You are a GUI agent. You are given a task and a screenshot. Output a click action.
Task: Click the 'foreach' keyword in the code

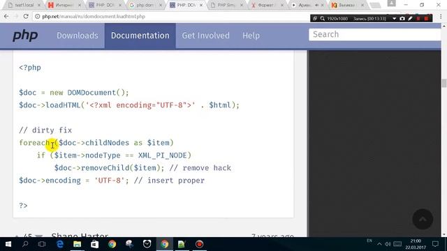[34, 142]
